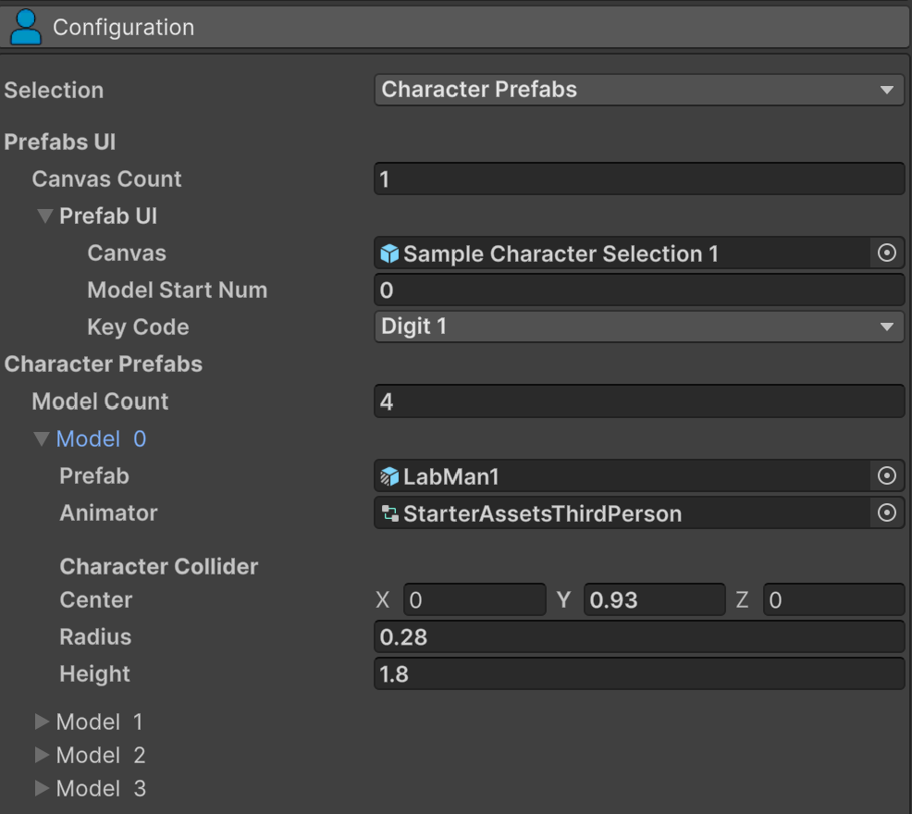The width and height of the screenshot is (912, 814).
Task: Expand the Model 1 foldout
Action: click(x=42, y=721)
